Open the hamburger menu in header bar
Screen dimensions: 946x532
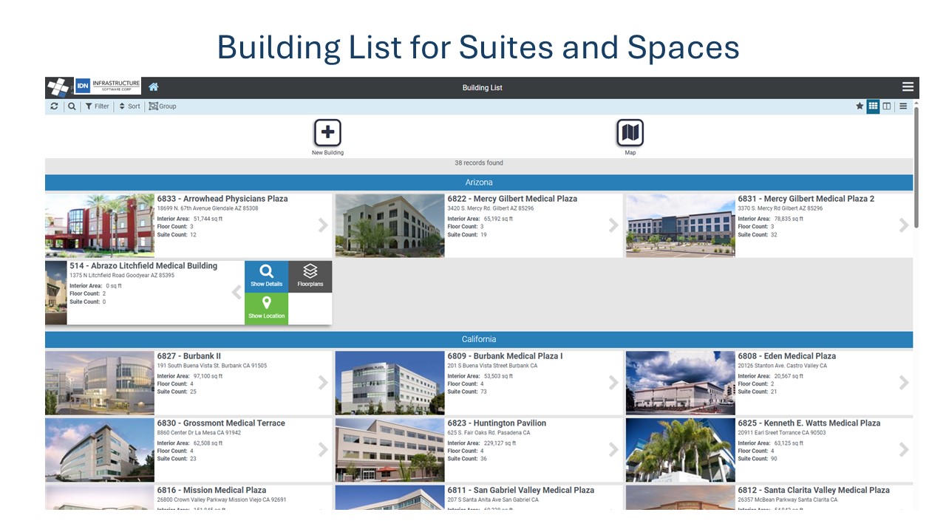[908, 87]
